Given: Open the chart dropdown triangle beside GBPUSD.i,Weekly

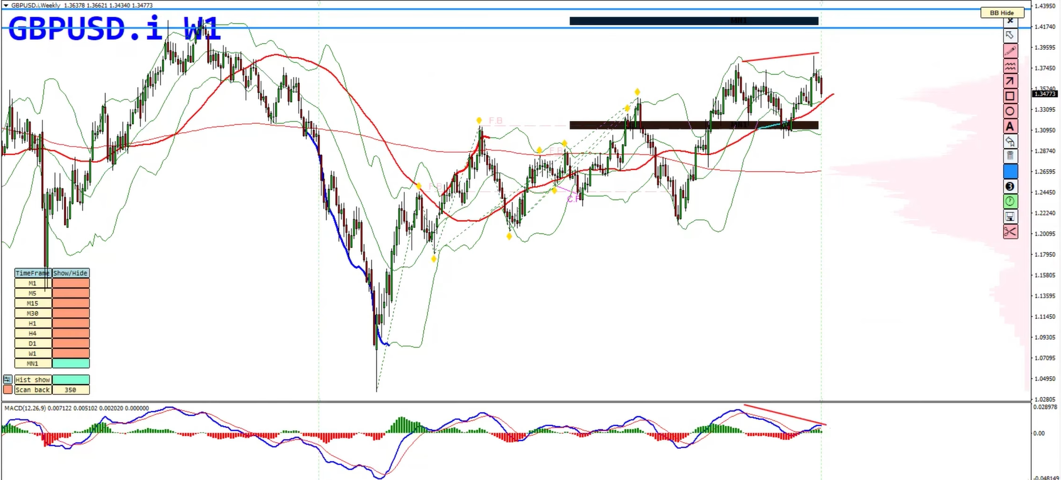Looking at the screenshot, I should (6, 5).
